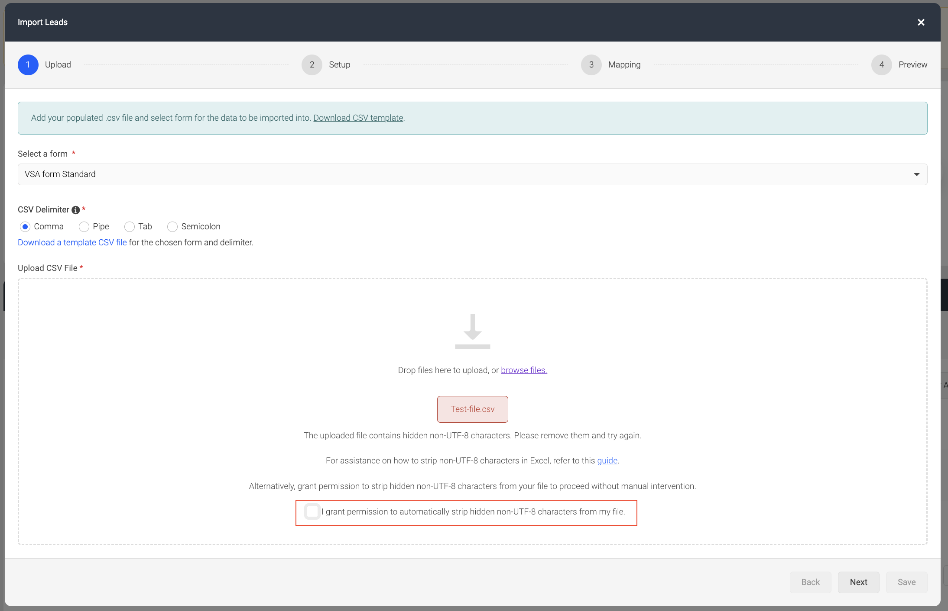948x611 pixels.
Task: Click the step 4 Preview circle
Action: pyautogui.click(x=882, y=65)
